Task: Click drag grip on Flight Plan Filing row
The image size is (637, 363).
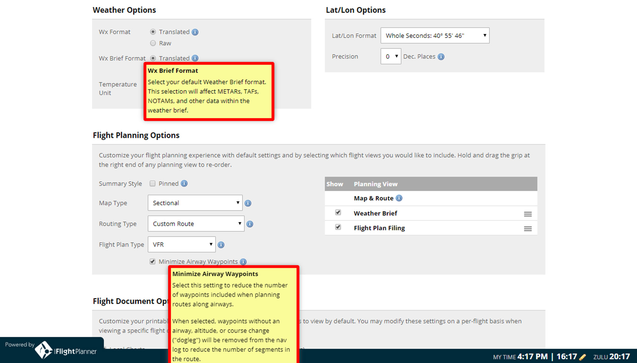Action: click(x=527, y=229)
